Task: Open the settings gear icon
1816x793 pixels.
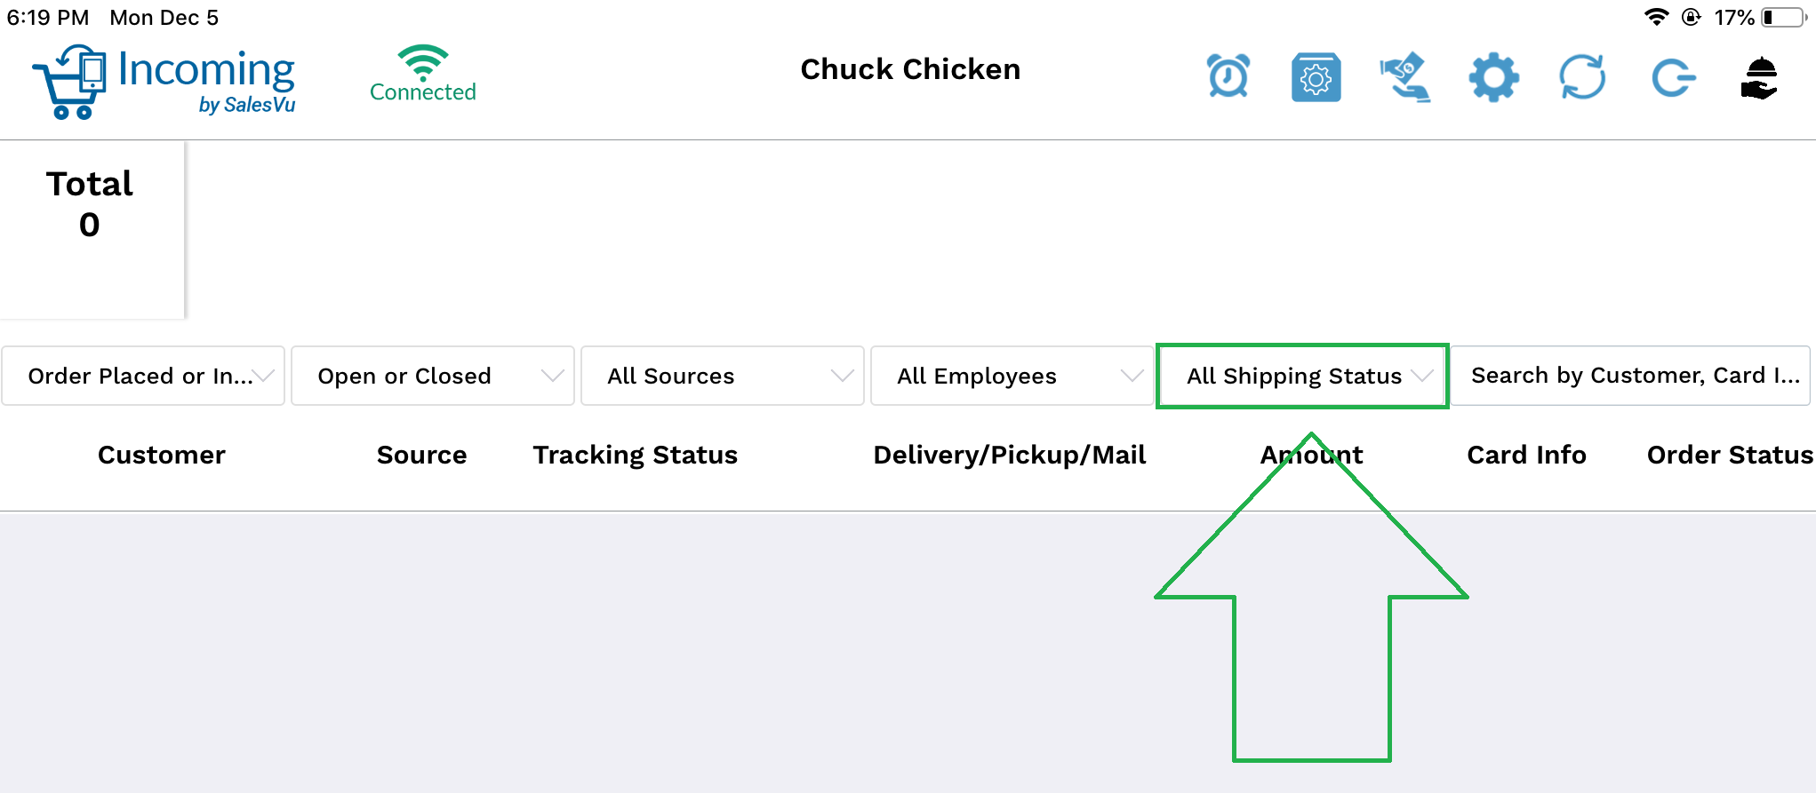Action: (1493, 77)
